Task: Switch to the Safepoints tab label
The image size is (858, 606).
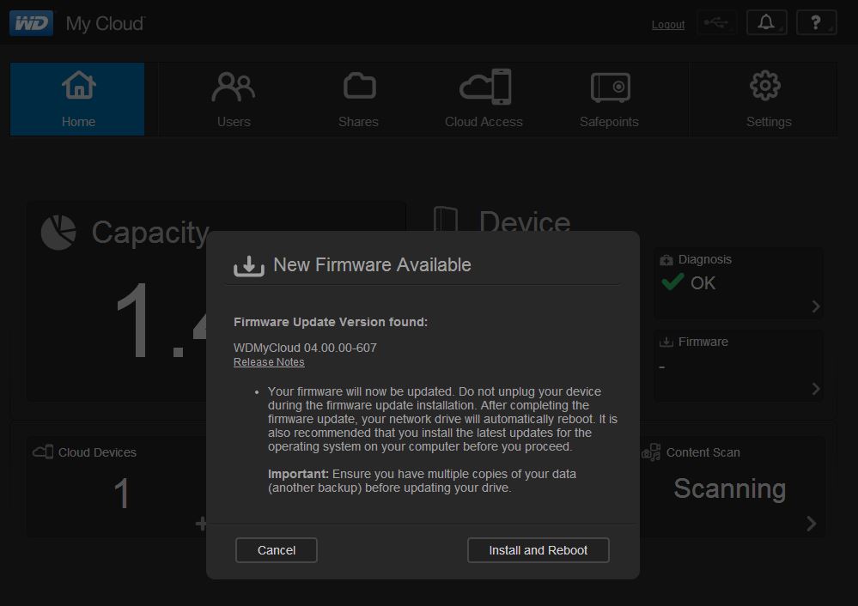Action: [x=609, y=121]
